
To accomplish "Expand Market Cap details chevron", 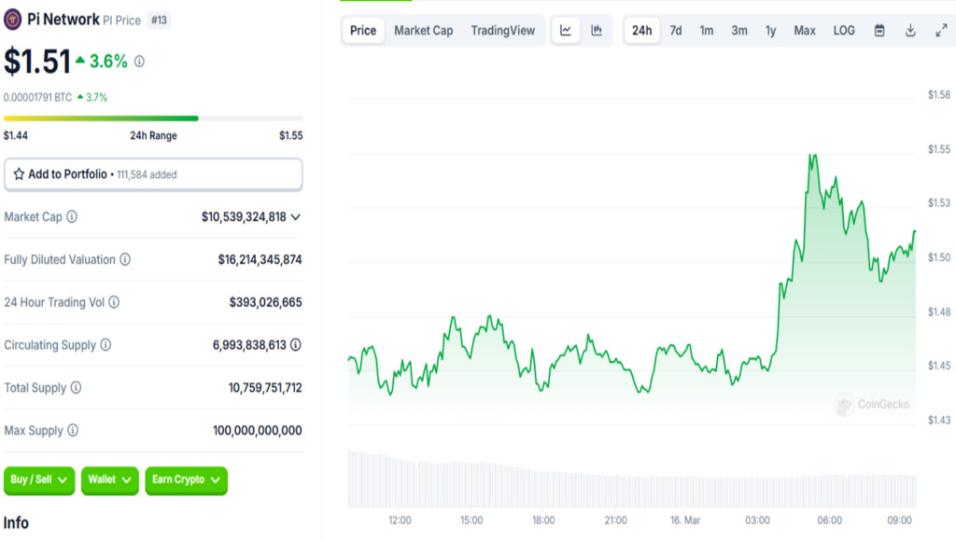I will (x=296, y=217).
